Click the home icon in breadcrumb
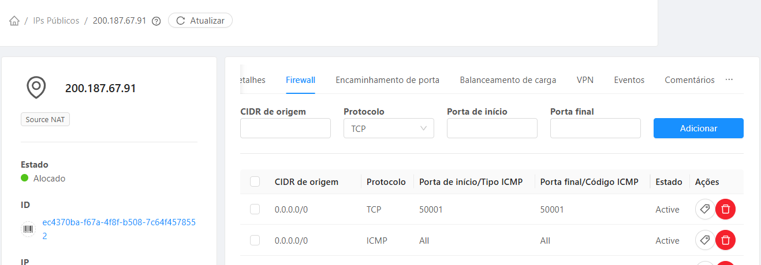Screen dimensions: 761x265 coord(14,21)
